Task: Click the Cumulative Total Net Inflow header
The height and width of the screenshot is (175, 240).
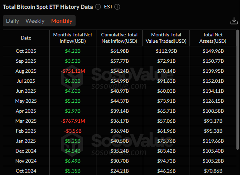Action: [119, 38]
